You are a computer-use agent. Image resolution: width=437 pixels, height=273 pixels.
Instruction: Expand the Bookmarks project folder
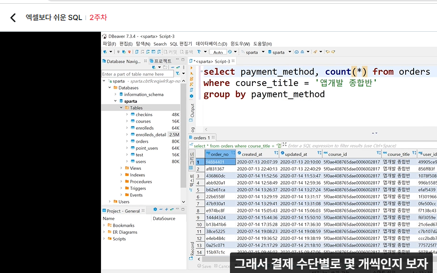point(104,225)
